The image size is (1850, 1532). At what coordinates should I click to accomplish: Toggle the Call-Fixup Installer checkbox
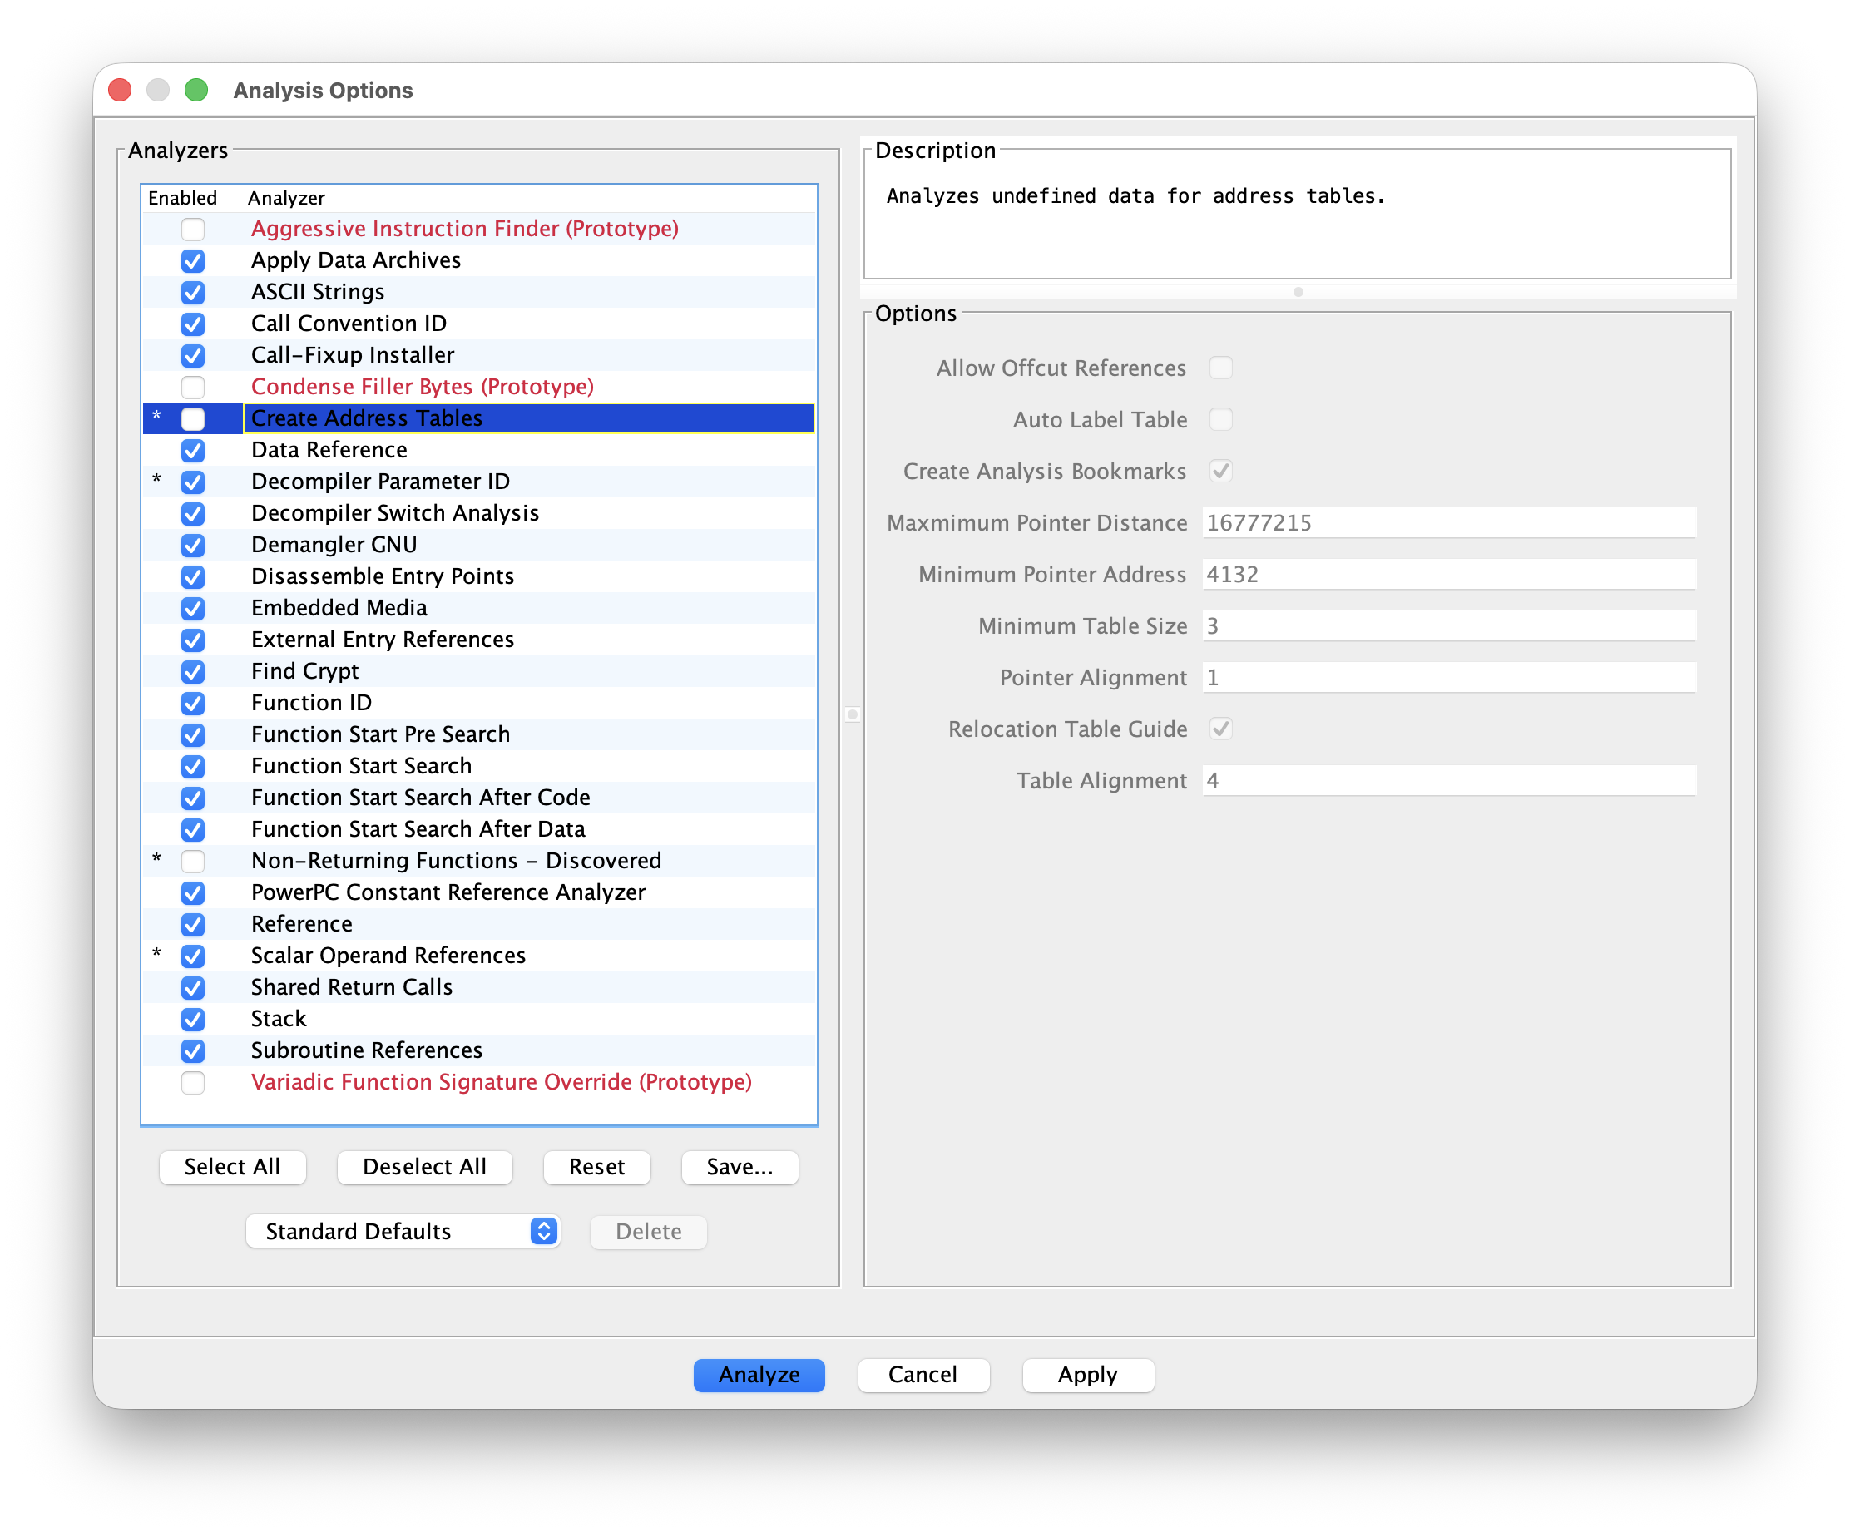[x=193, y=356]
